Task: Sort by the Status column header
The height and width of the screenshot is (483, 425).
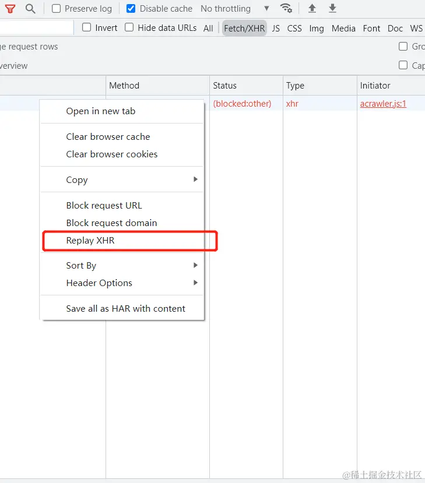Action: point(246,85)
